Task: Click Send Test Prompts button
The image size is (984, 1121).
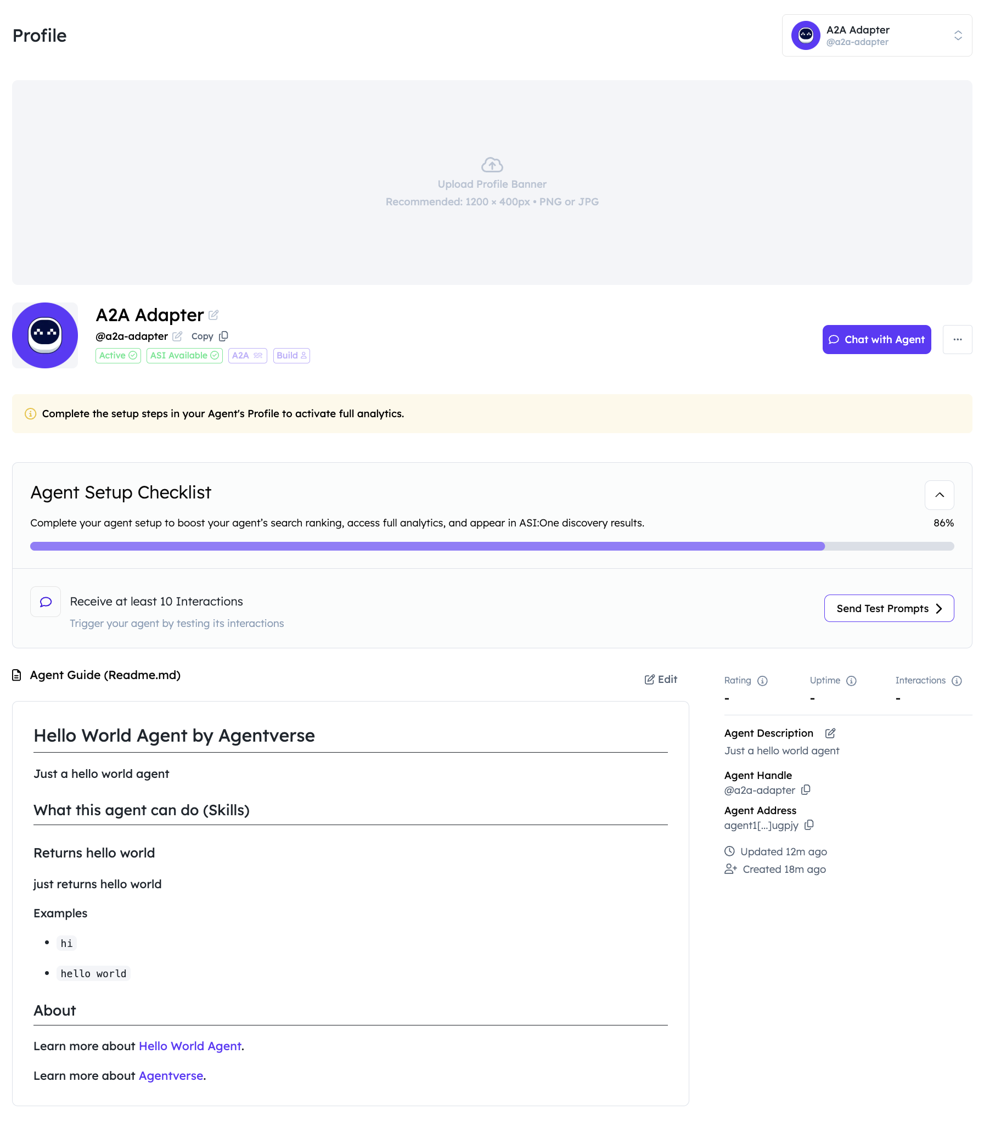Action: [889, 608]
